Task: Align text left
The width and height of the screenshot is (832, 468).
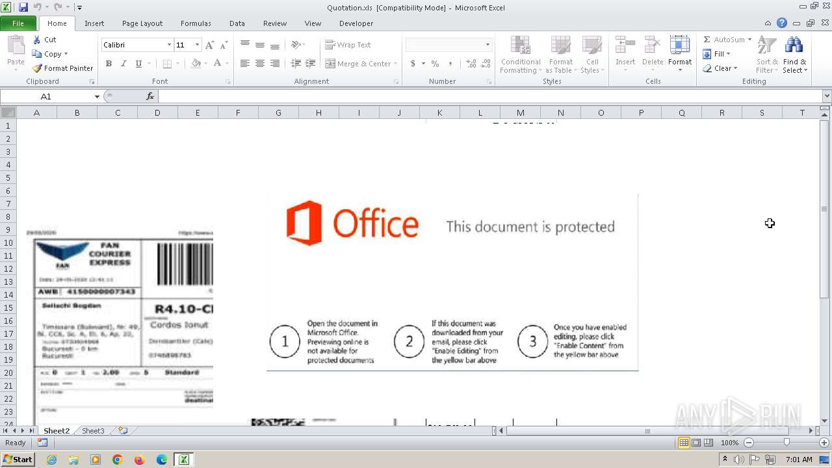Action: [x=245, y=64]
